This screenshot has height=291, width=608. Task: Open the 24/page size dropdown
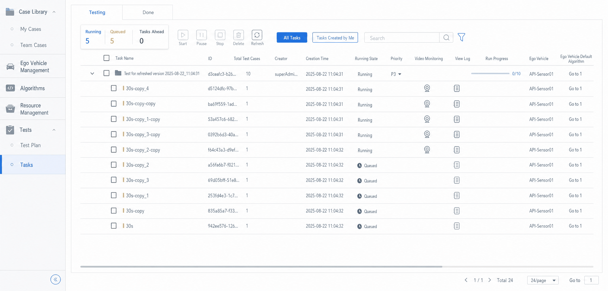click(x=543, y=280)
